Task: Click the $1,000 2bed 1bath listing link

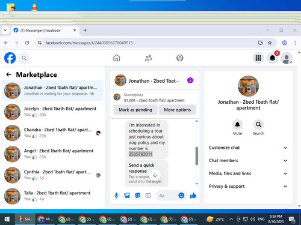Action: click(x=154, y=100)
